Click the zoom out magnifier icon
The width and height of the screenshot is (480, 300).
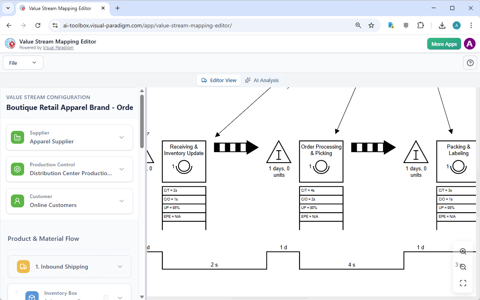pos(463,267)
